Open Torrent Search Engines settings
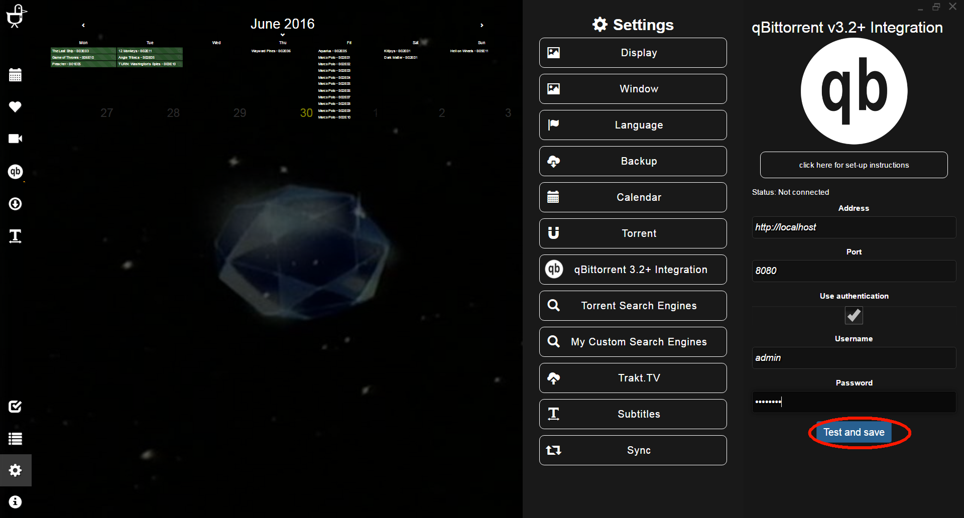Viewport: 964px width, 518px height. (633, 306)
